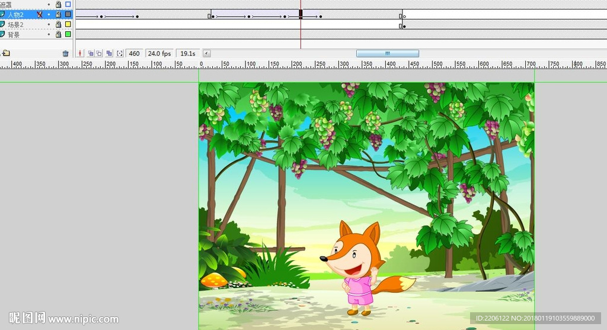The image size is (607, 330).
Task: Click the 24.0 fps frame rate value
Action: tap(159, 53)
